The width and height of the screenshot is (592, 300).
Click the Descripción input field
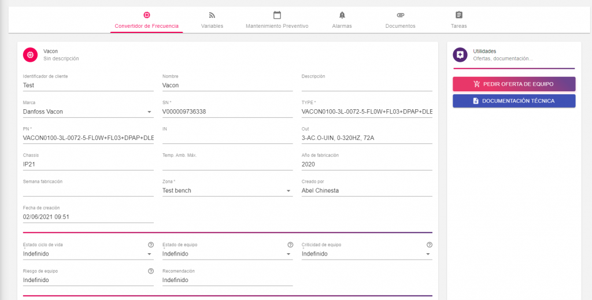367,86
